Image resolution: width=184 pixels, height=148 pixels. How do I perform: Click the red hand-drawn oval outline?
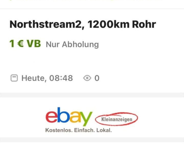pyautogui.click(x=117, y=119)
